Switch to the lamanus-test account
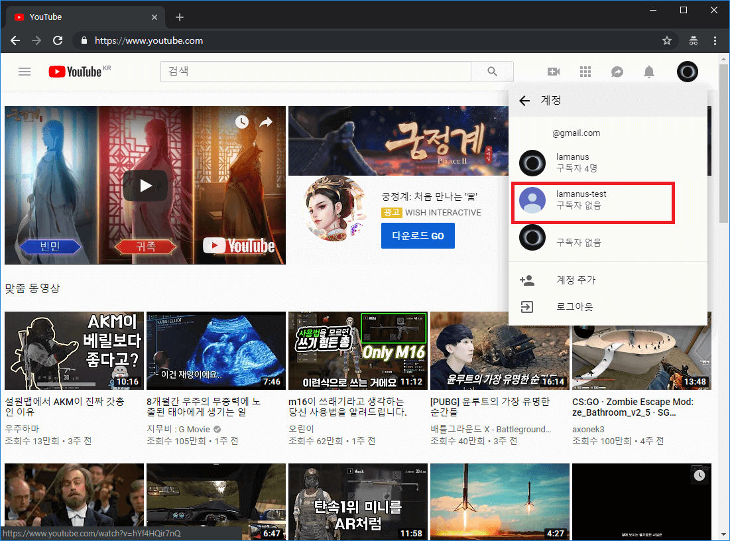730x541 pixels. (x=593, y=200)
